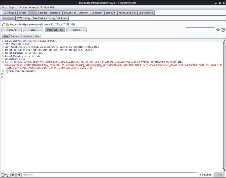Switch to the Params view tab
The height and width of the screenshot is (178, 226).
(15, 36)
